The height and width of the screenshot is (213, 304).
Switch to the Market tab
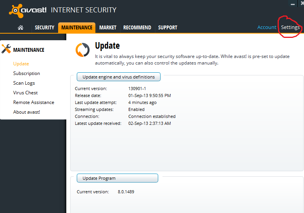(x=107, y=27)
